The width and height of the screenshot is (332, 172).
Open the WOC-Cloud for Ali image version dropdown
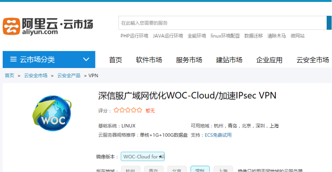point(143,157)
